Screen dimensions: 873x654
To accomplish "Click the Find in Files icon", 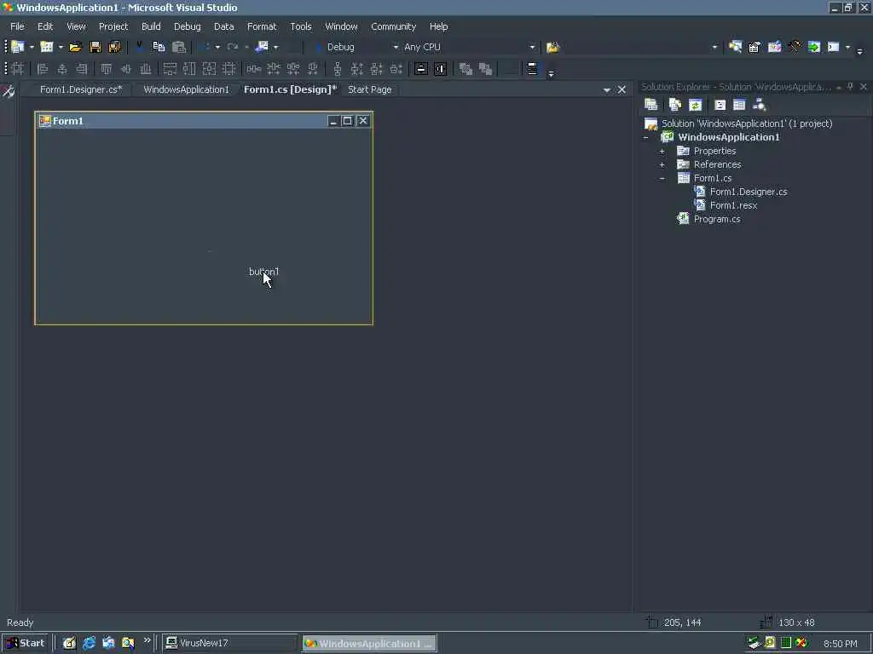I will (552, 48).
